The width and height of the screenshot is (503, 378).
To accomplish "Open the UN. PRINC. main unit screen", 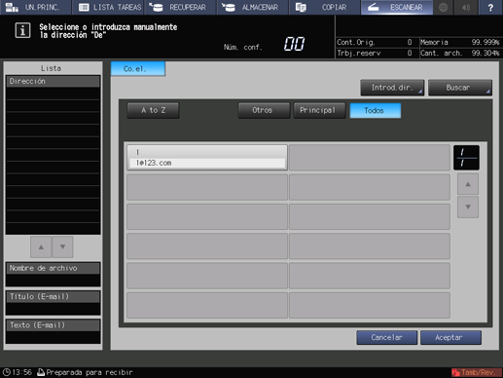I will (x=35, y=7).
